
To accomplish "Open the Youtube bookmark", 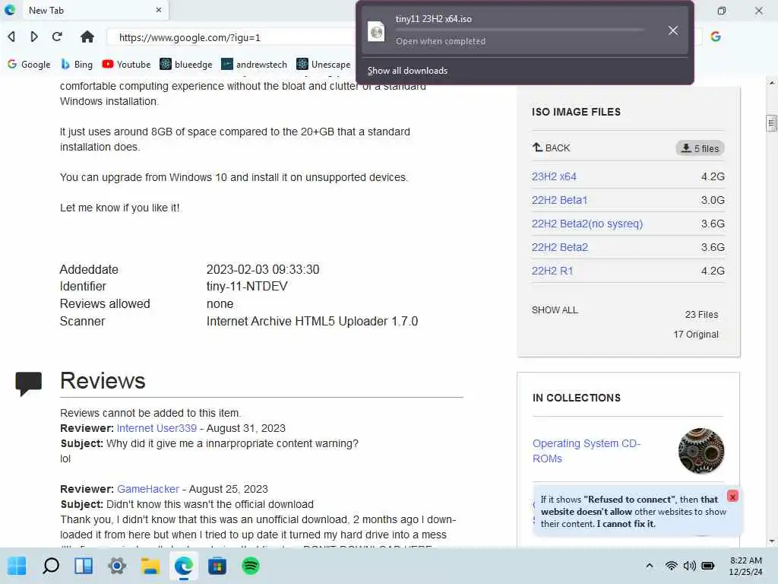I will tap(126, 64).
